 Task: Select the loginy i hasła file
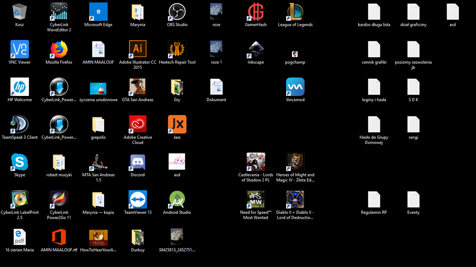[374, 87]
